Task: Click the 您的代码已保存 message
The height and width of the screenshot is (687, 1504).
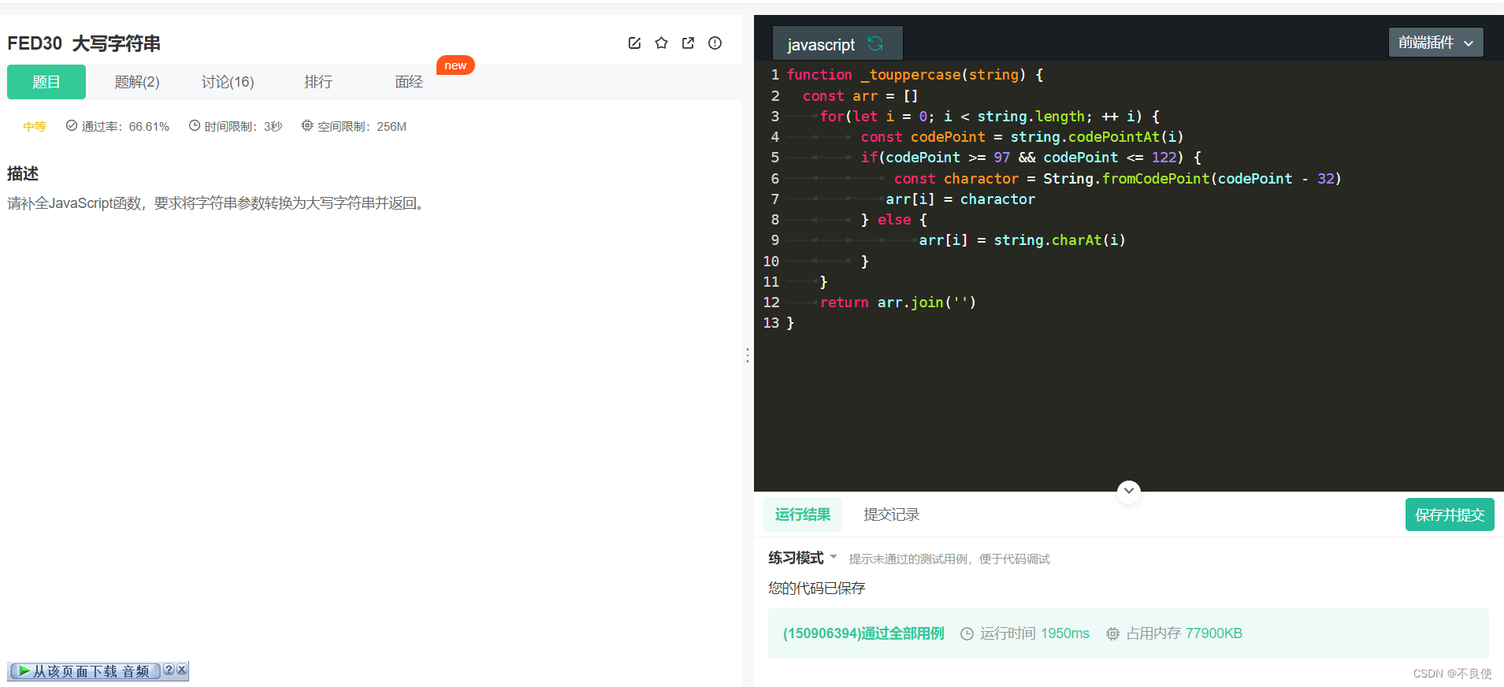Action: [817, 588]
